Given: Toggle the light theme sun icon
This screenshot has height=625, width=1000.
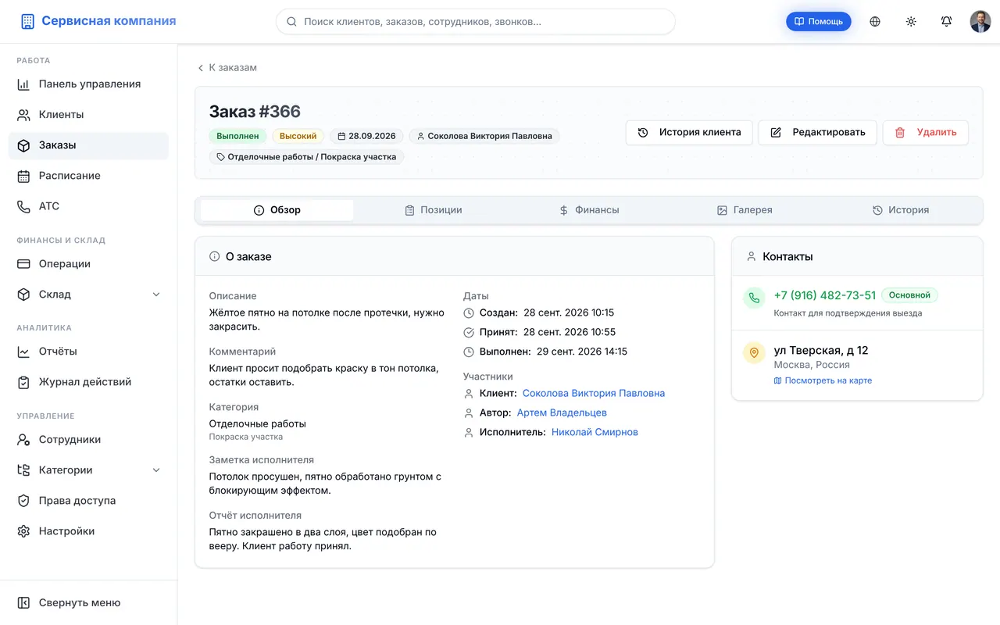Looking at the screenshot, I should point(911,22).
